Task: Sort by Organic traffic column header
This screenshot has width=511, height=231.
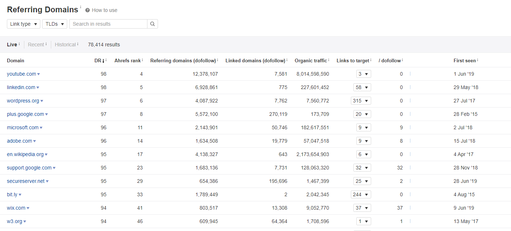Action: click(311, 60)
